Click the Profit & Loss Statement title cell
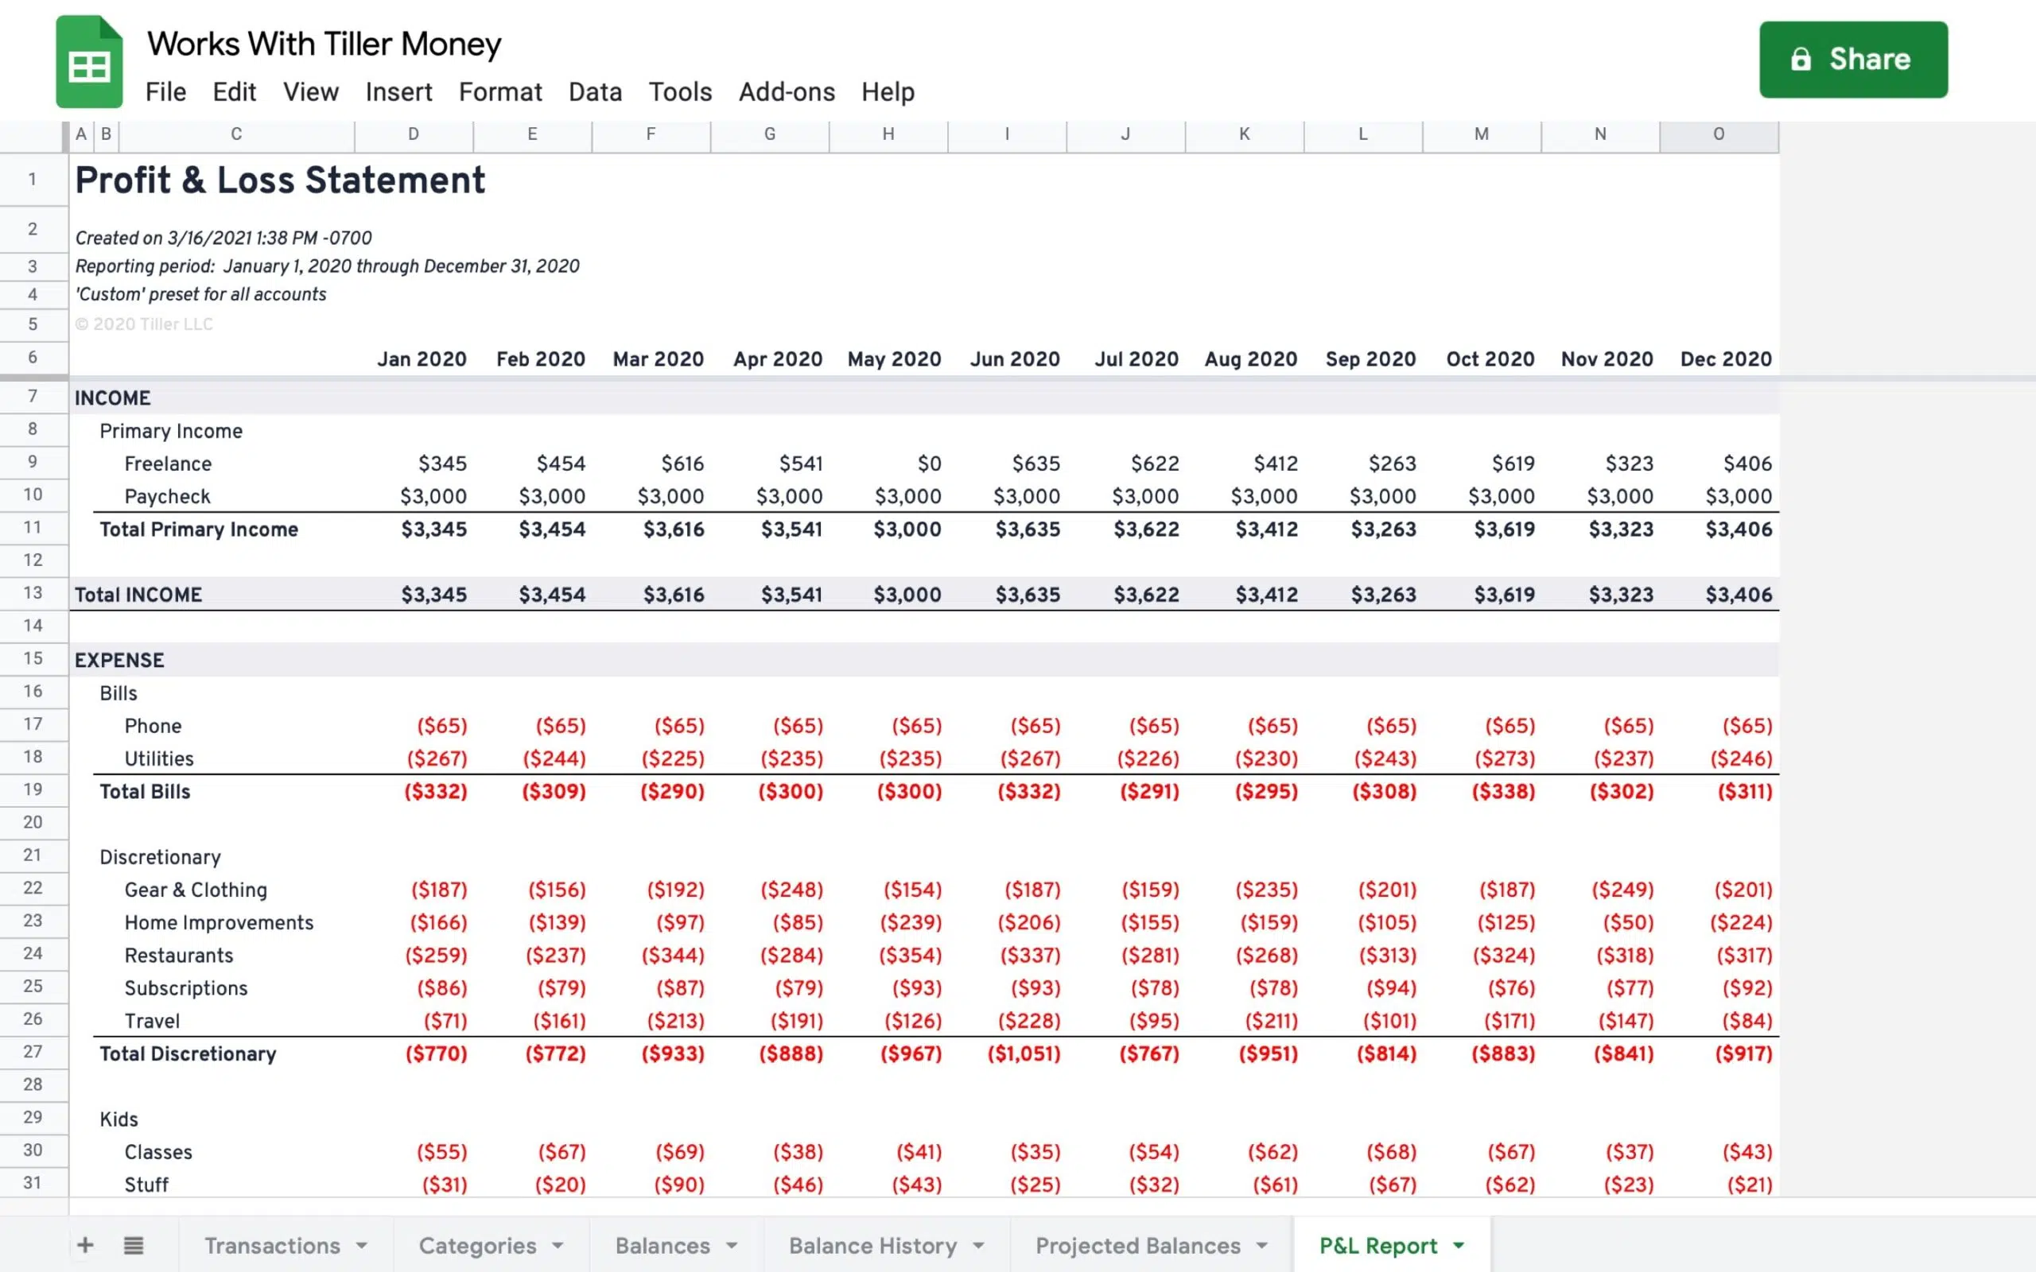 tap(280, 180)
